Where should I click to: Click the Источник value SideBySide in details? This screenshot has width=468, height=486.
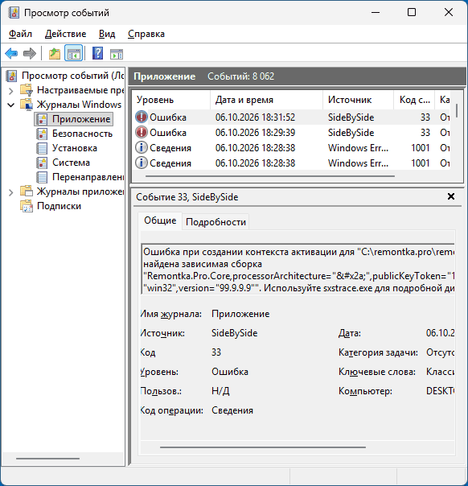[235, 333]
